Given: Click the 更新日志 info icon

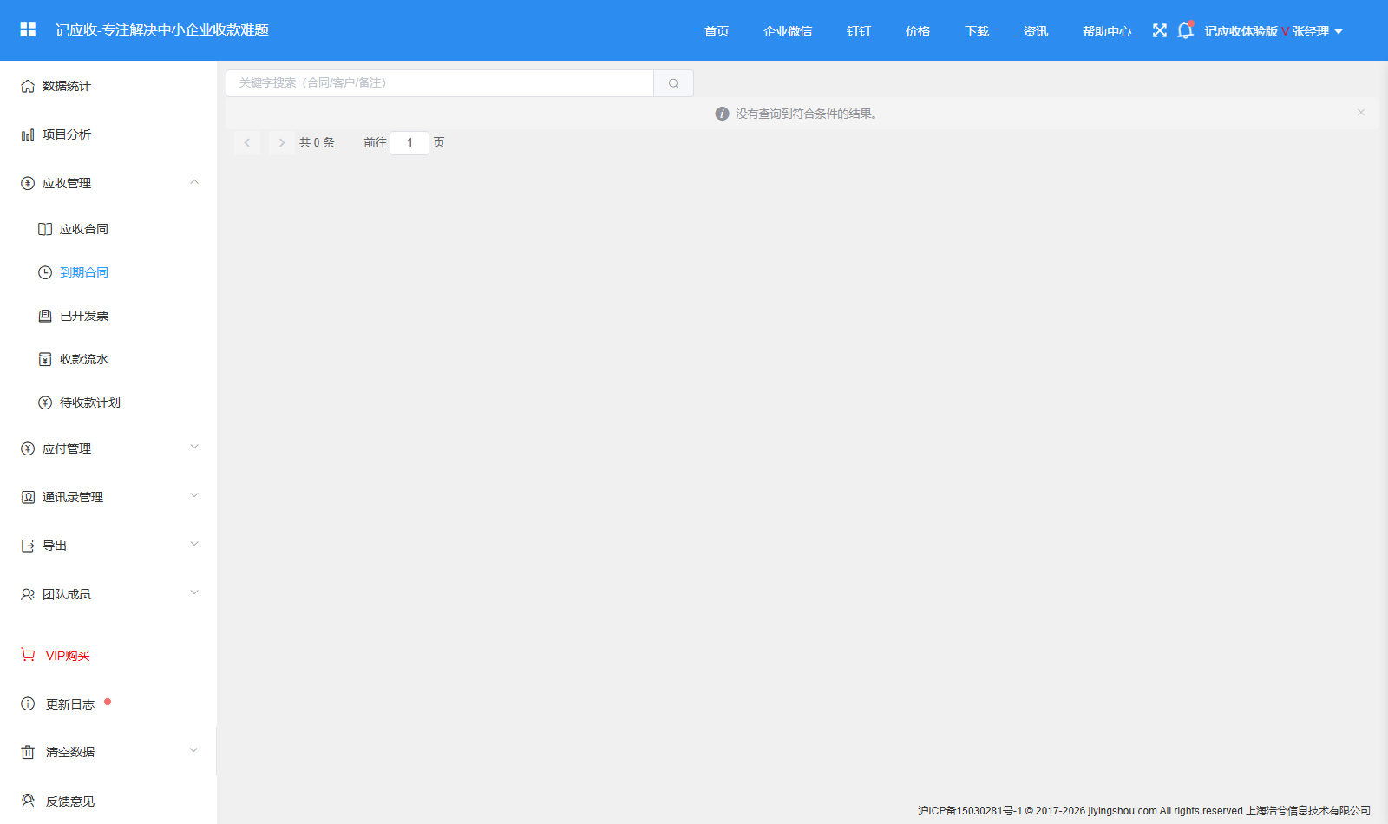Looking at the screenshot, I should (x=28, y=703).
